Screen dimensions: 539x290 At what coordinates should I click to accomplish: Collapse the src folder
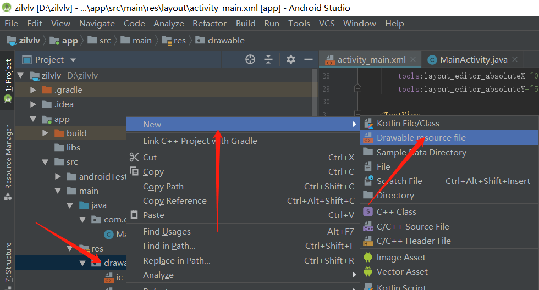coord(45,161)
